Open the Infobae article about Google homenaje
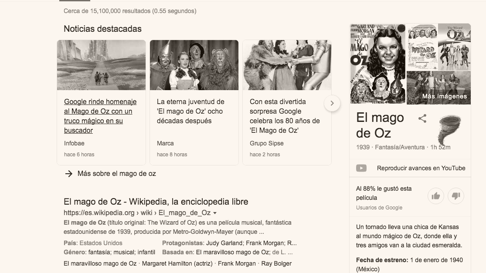Image resolution: width=486 pixels, height=273 pixels. point(100,116)
